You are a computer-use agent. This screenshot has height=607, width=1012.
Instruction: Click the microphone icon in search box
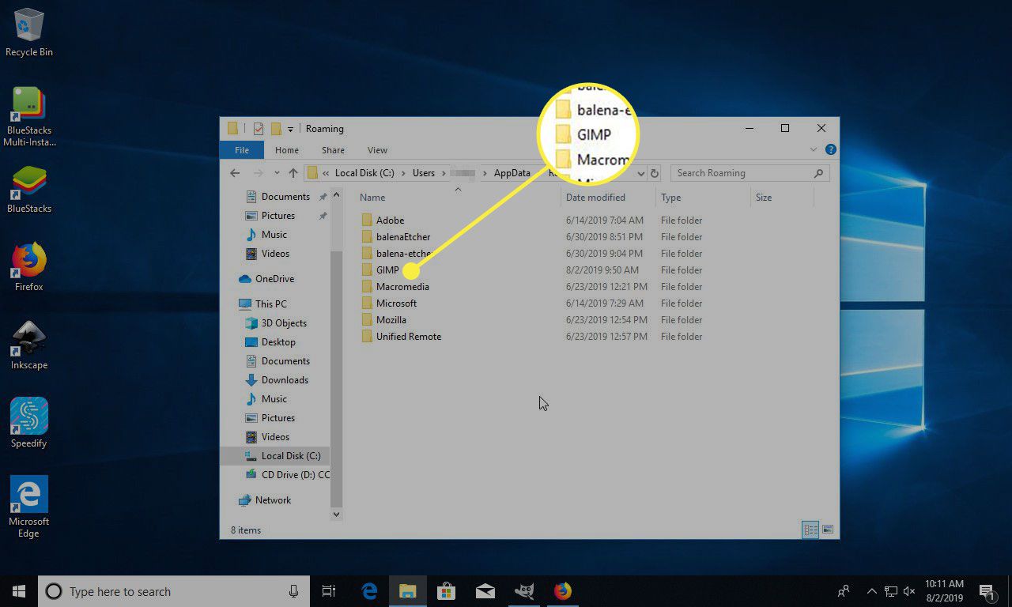click(x=293, y=591)
